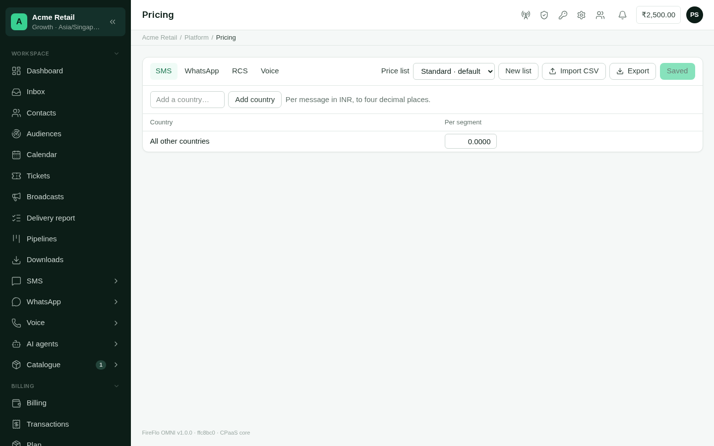This screenshot has width=714, height=446.
Task: Go to Inbox in the sidebar
Action: coord(65,92)
